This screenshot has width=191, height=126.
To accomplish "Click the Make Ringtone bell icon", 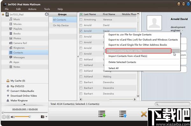I will tap(8, 101).
